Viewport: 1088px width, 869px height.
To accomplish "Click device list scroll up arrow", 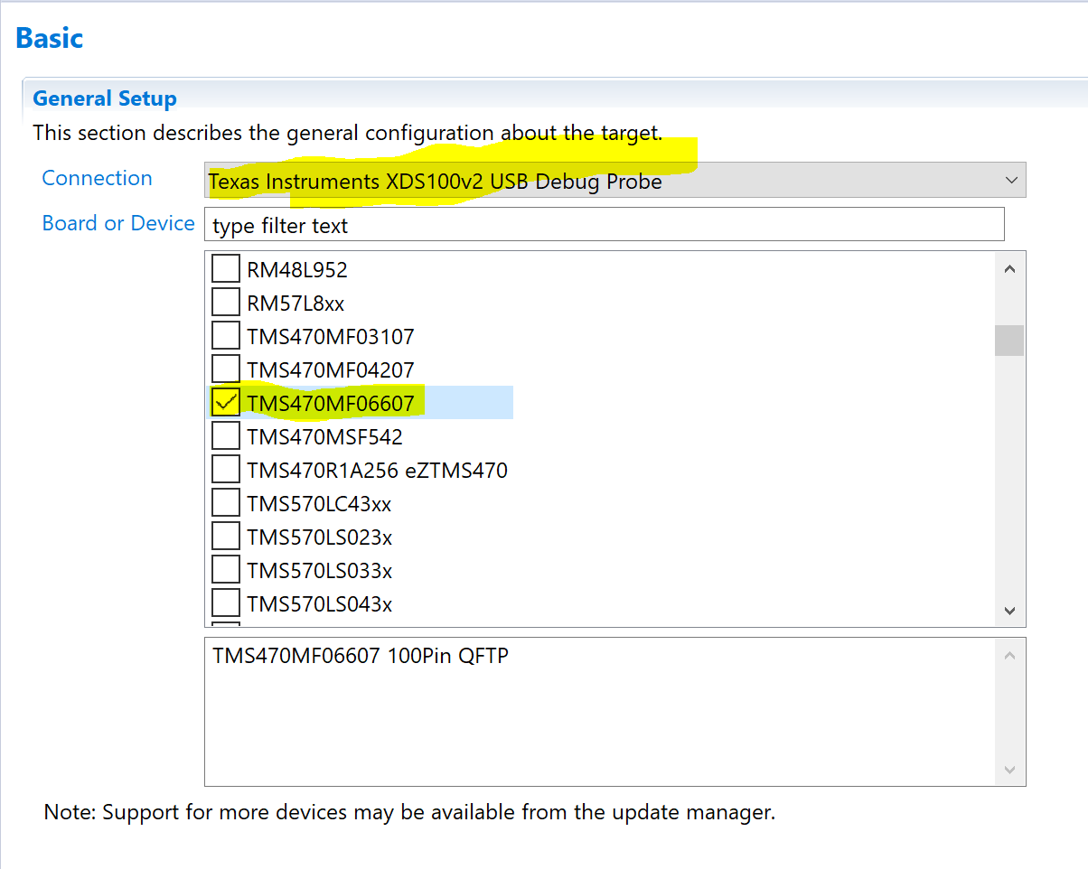I will point(1009,269).
